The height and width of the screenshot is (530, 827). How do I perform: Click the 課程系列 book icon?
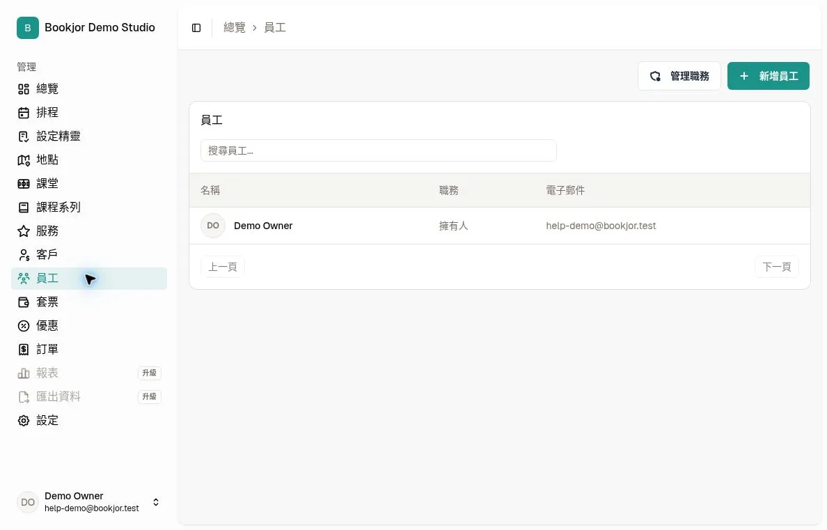[x=23, y=208]
